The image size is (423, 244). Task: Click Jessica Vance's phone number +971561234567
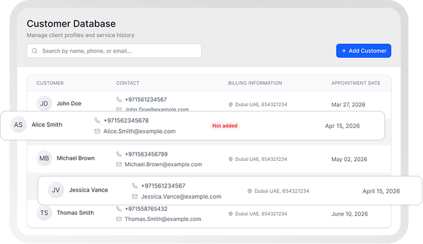tap(163, 186)
